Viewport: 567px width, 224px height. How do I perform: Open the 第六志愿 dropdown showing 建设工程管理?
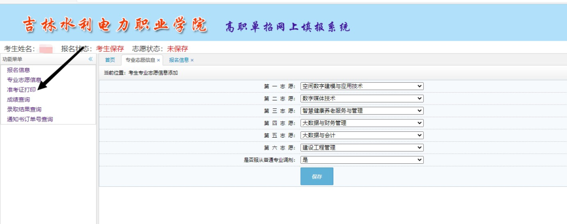[x=362, y=148]
